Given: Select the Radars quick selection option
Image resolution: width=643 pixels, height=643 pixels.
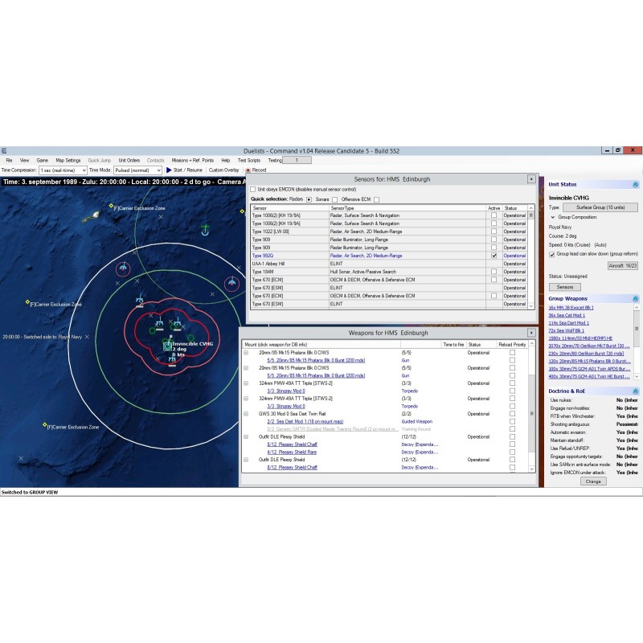Looking at the screenshot, I should point(309,198).
